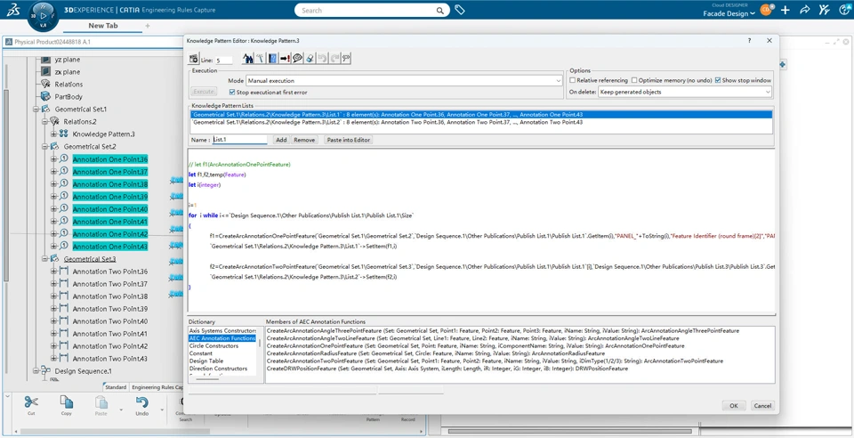Collapse the Geometrical Set.1 tree node

click(x=36, y=109)
